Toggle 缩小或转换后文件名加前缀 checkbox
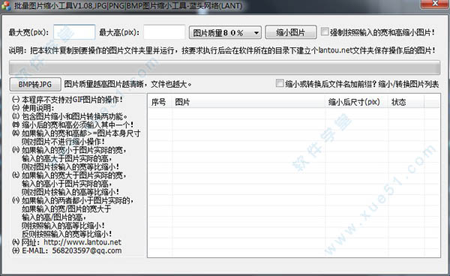Image resolution: width=450 pixels, height=276 pixels. (x=280, y=83)
